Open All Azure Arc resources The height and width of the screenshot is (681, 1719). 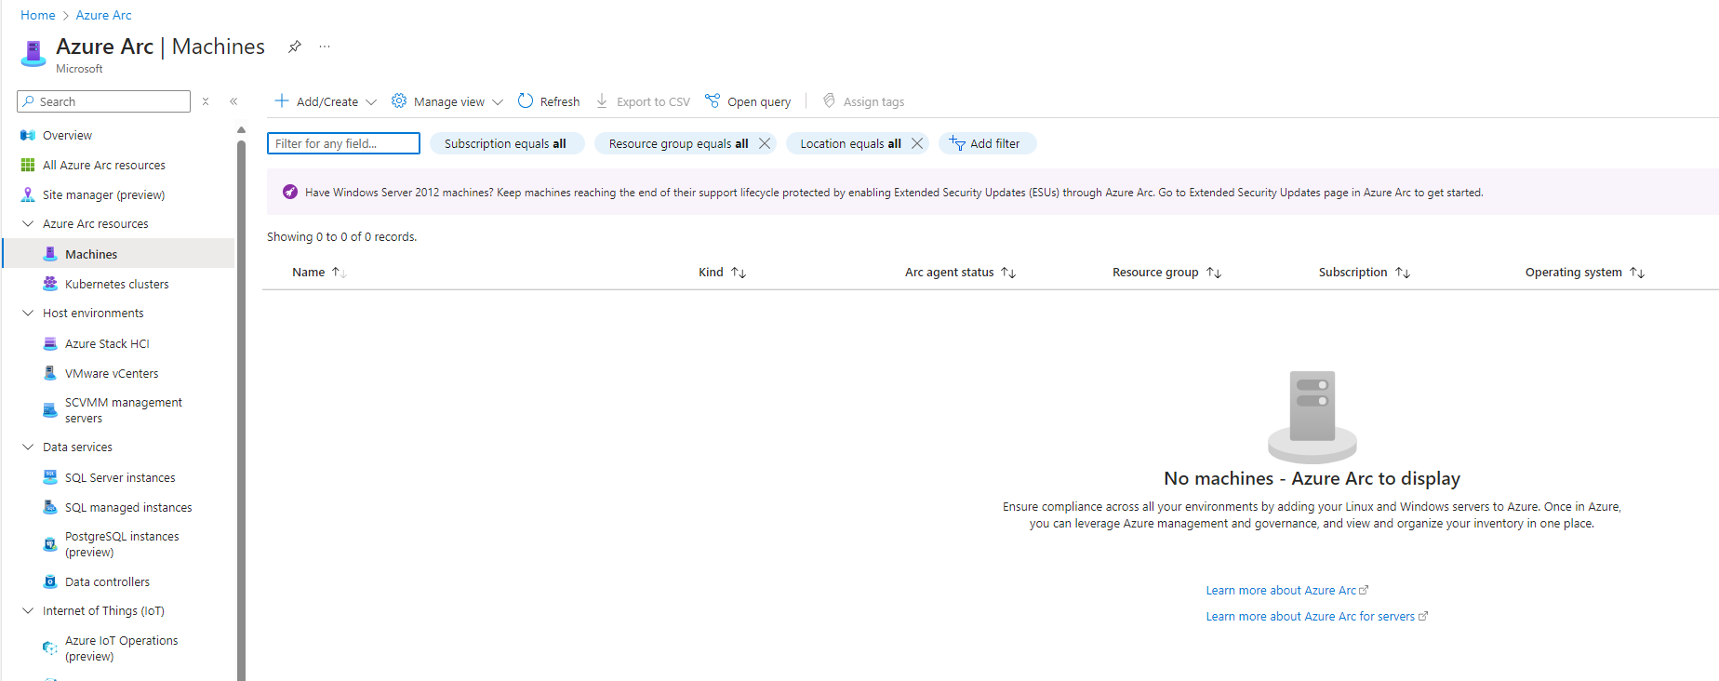click(103, 165)
